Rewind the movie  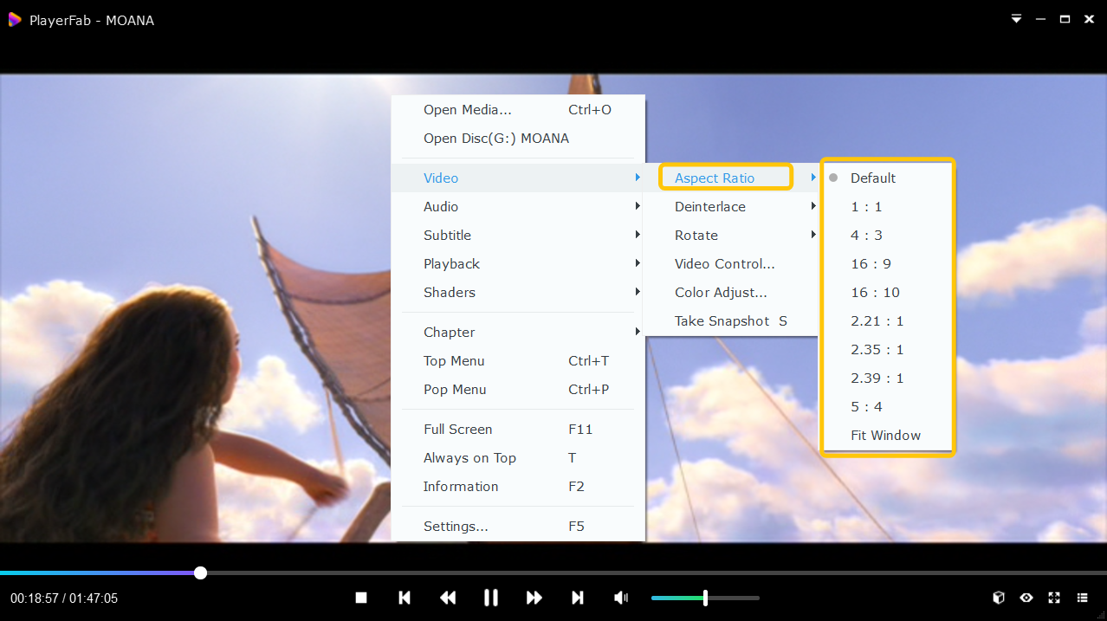(x=447, y=598)
